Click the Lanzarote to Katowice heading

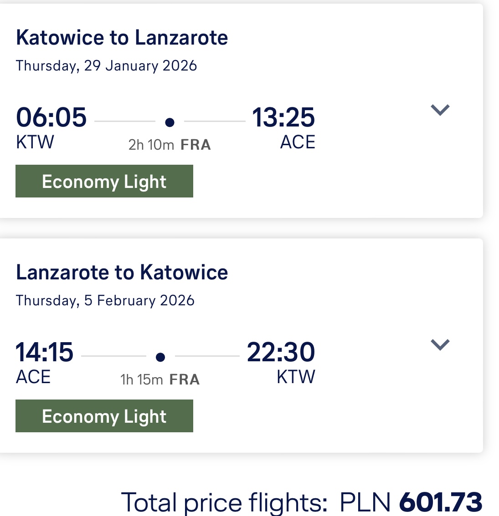coord(122,272)
